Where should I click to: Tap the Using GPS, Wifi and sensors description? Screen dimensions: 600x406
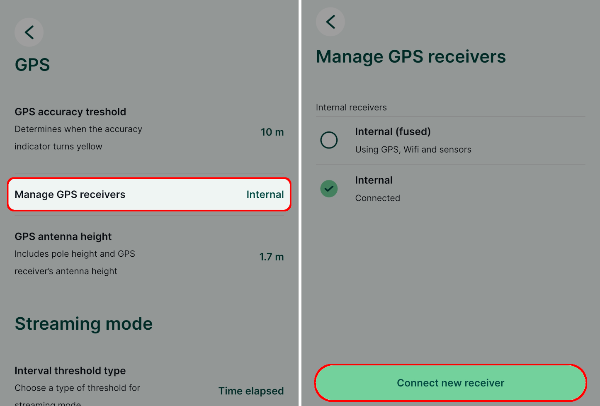tap(413, 149)
